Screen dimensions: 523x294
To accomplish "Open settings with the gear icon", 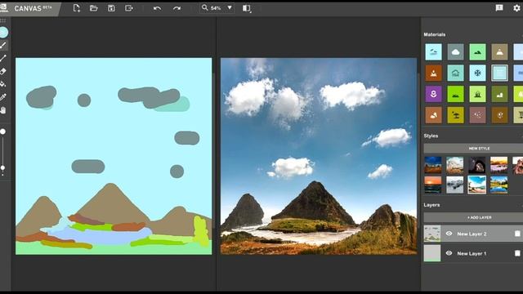I will [516, 8].
